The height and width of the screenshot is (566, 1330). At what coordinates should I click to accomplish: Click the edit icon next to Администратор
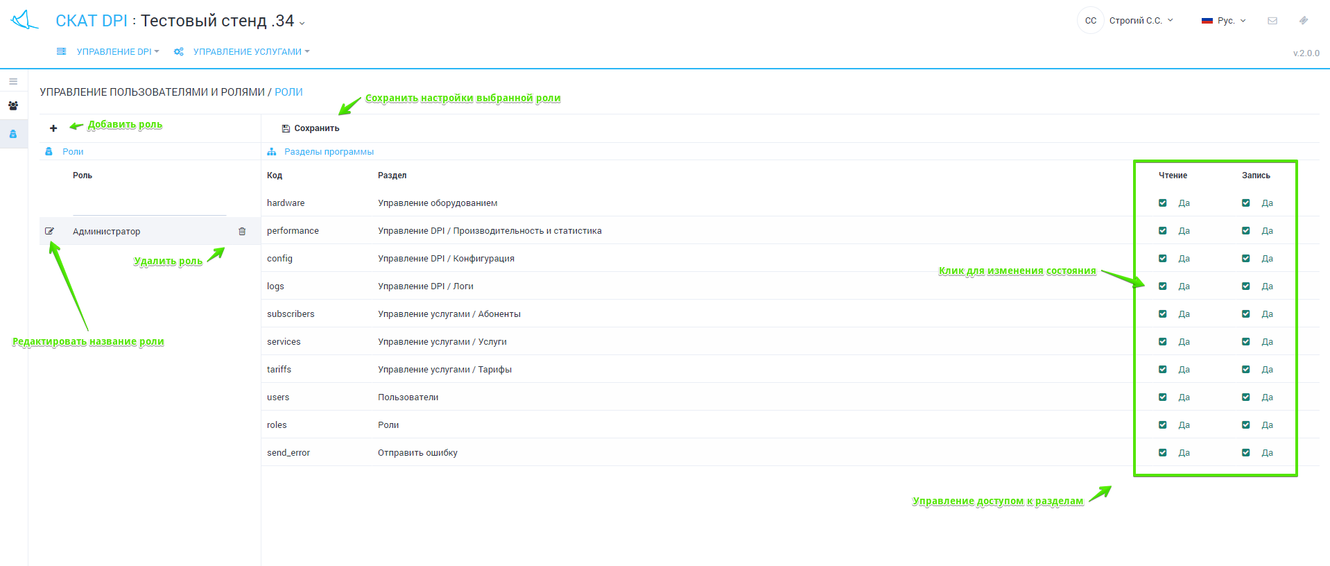(x=49, y=231)
